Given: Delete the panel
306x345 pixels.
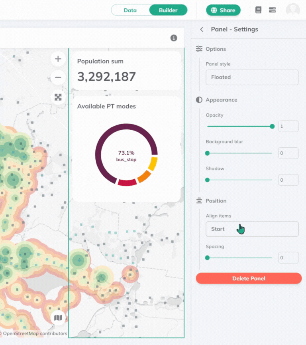Looking at the screenshot, I should pos(249,278).
